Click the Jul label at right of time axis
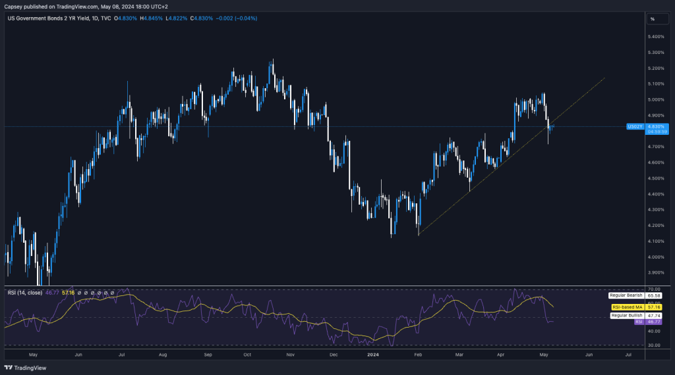 coord(628,354)
